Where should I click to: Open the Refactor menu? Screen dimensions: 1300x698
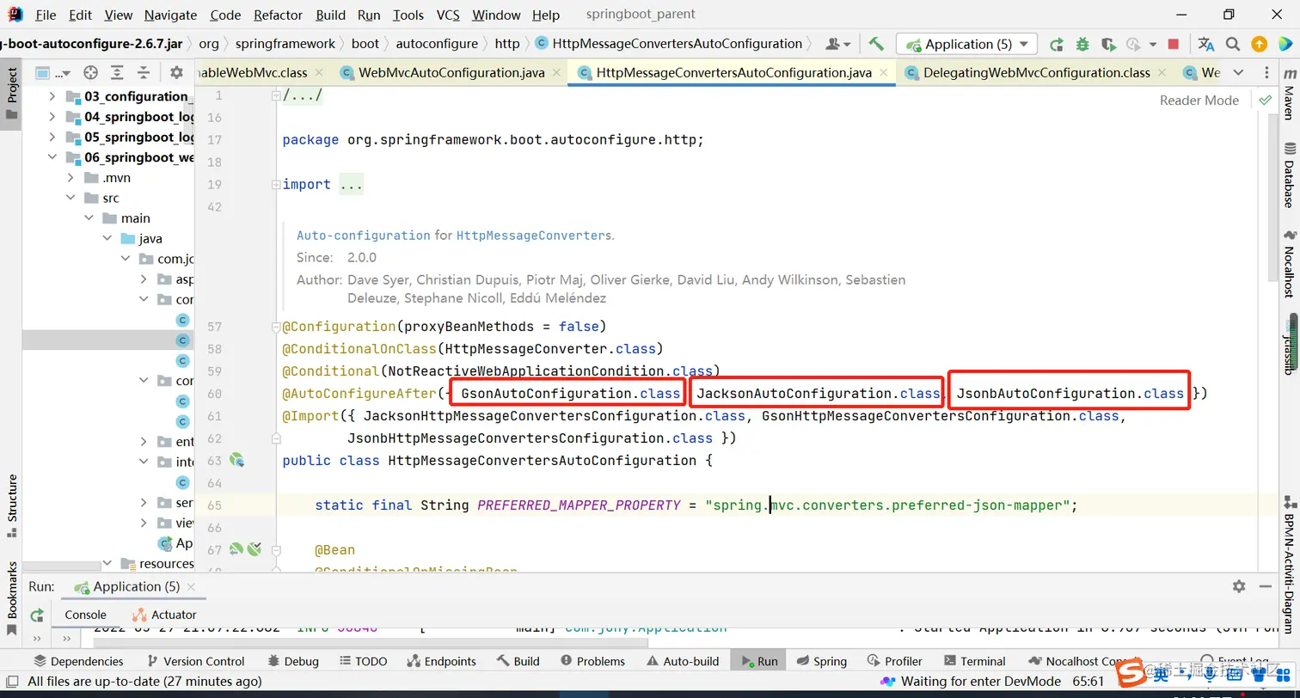(x=279, y=15)
